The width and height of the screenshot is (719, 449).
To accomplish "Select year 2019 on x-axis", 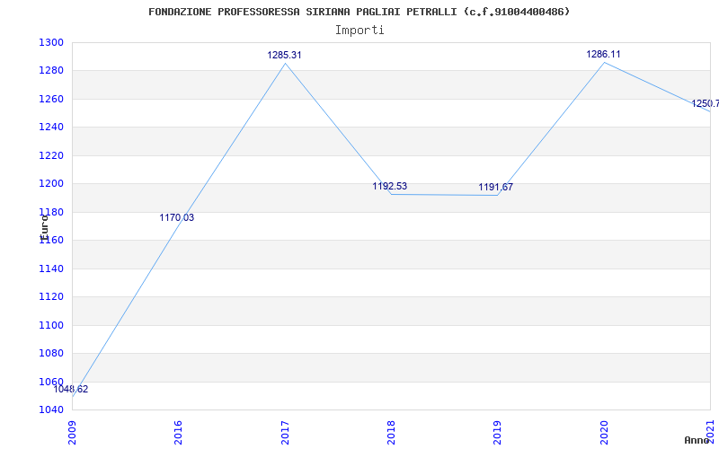I will (x=498, y=433).
